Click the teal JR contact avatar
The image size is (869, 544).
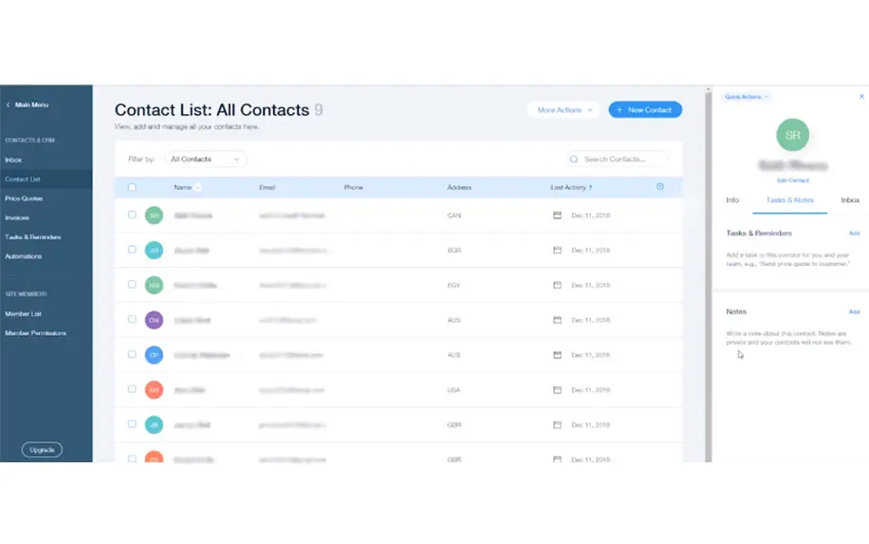[x=154, y=424]
